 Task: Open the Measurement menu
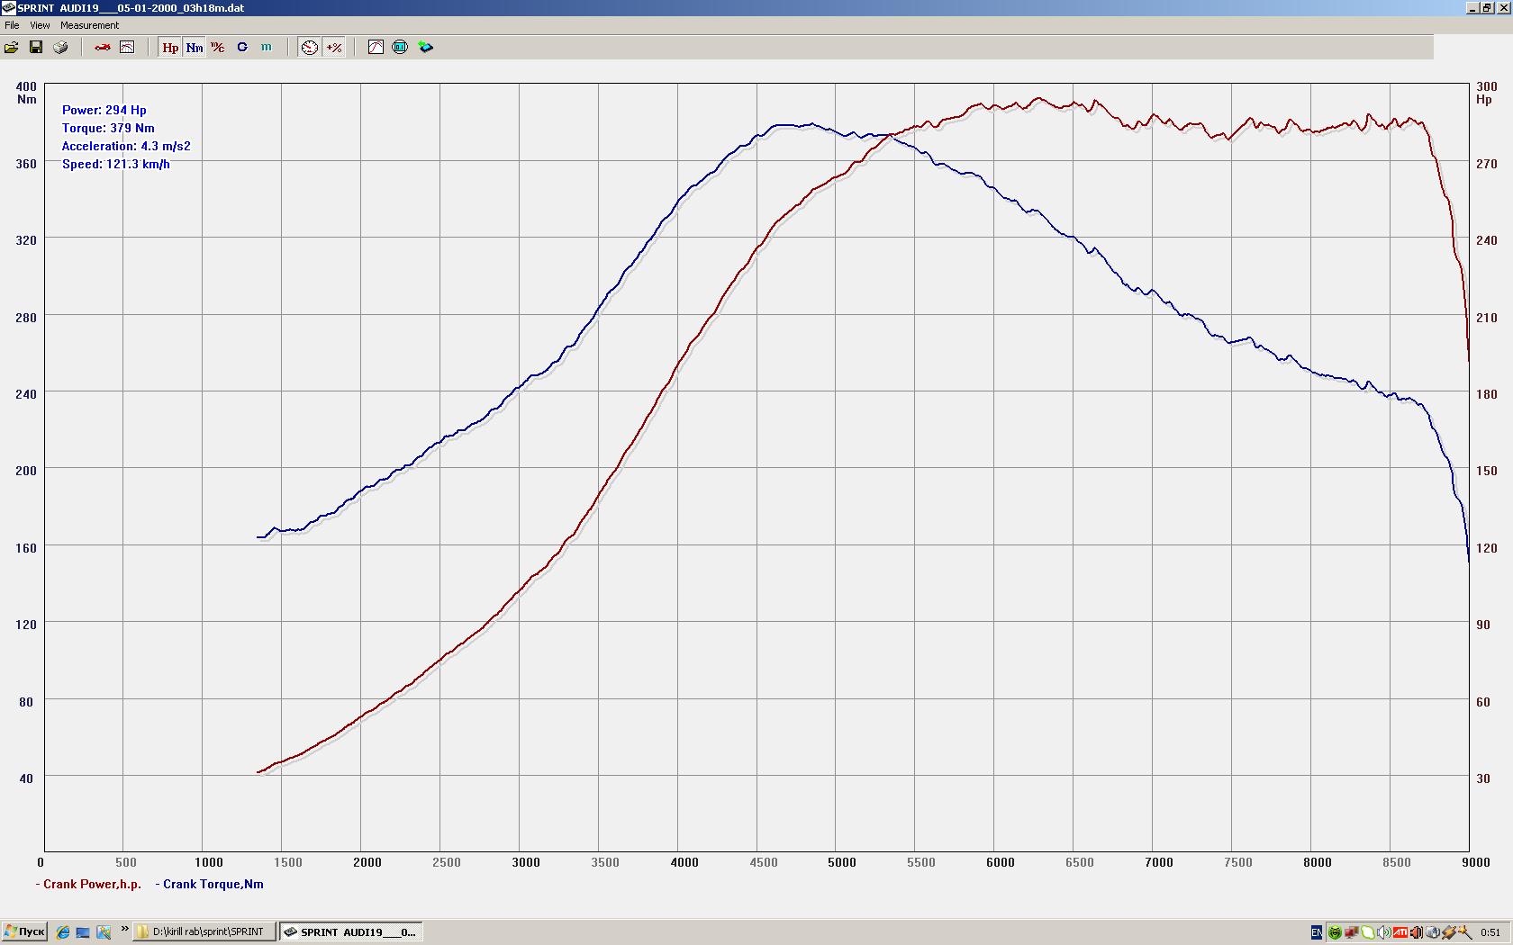click(89, 25)
